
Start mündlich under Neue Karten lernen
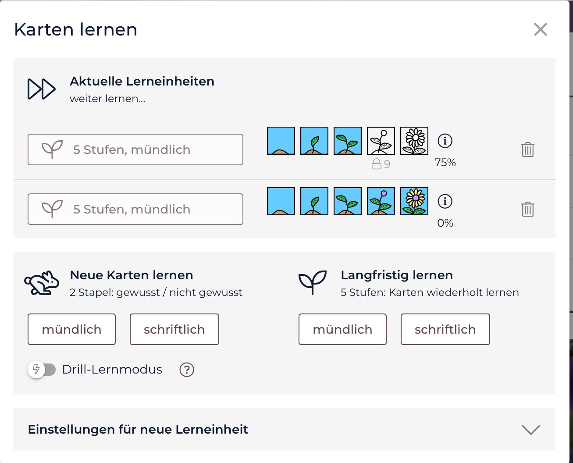[x=71, y=329]
